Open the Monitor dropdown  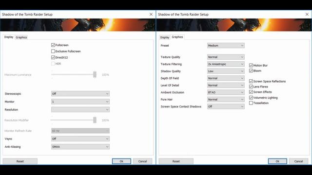tap(80, 102)
